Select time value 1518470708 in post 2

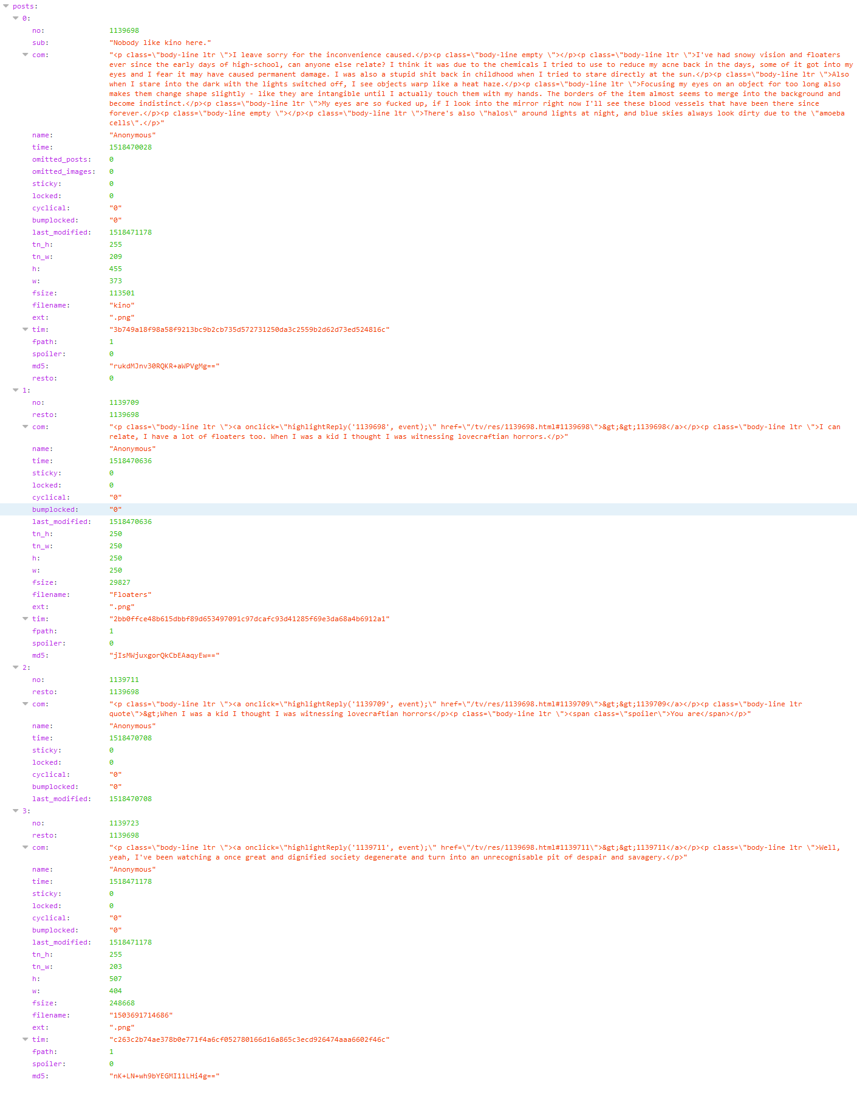pyautogui.click(x=131, y=738)
